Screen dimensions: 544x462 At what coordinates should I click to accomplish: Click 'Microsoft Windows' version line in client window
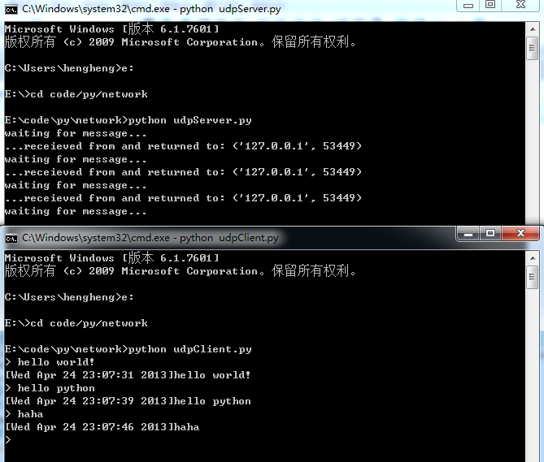[111, 258]
